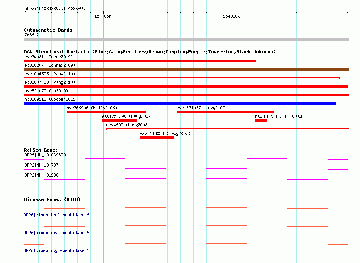Open the esv1007428 (Pang2010) loss bar

[186, 86]
